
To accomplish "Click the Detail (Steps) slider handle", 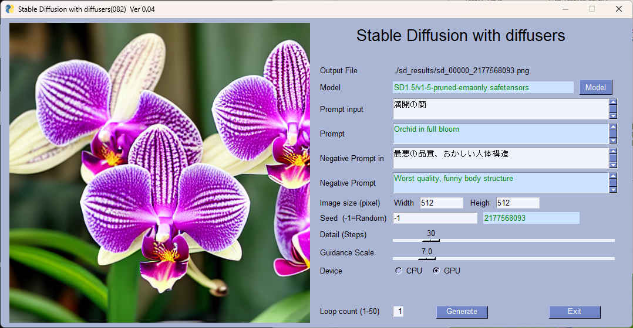I will coord(430,240).
